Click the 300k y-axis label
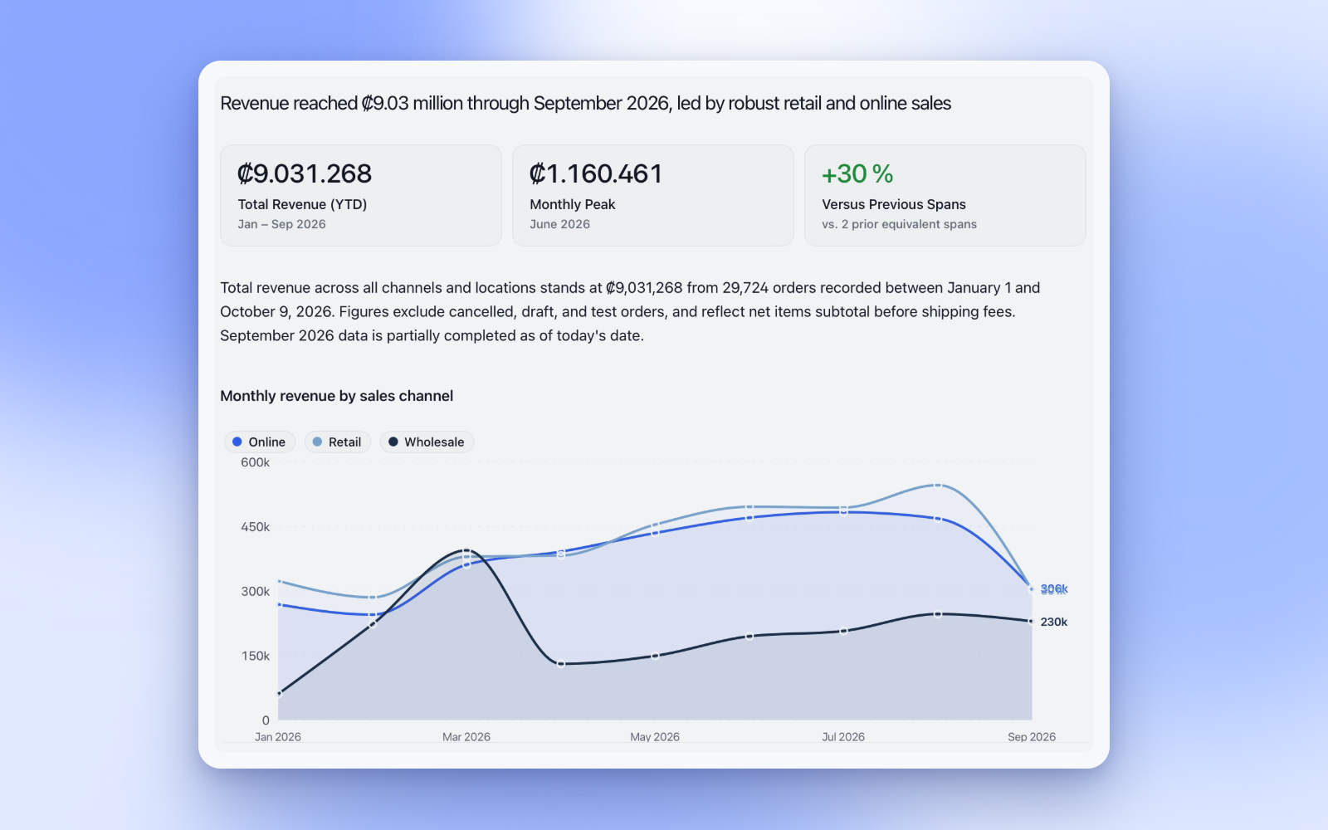Screen dimensions: 1328x830 click(256, 592)
